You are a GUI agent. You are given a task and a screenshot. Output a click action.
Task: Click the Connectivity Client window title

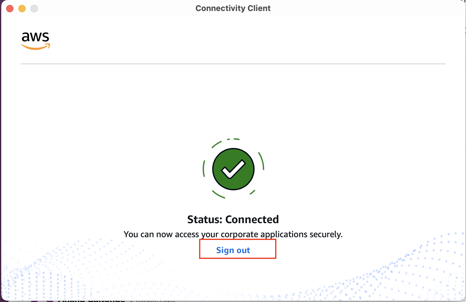point(233,8)
